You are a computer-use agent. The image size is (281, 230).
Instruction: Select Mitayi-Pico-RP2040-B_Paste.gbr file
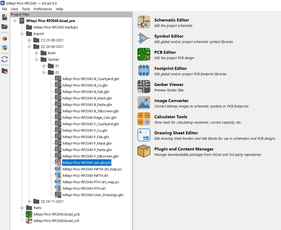87,105
